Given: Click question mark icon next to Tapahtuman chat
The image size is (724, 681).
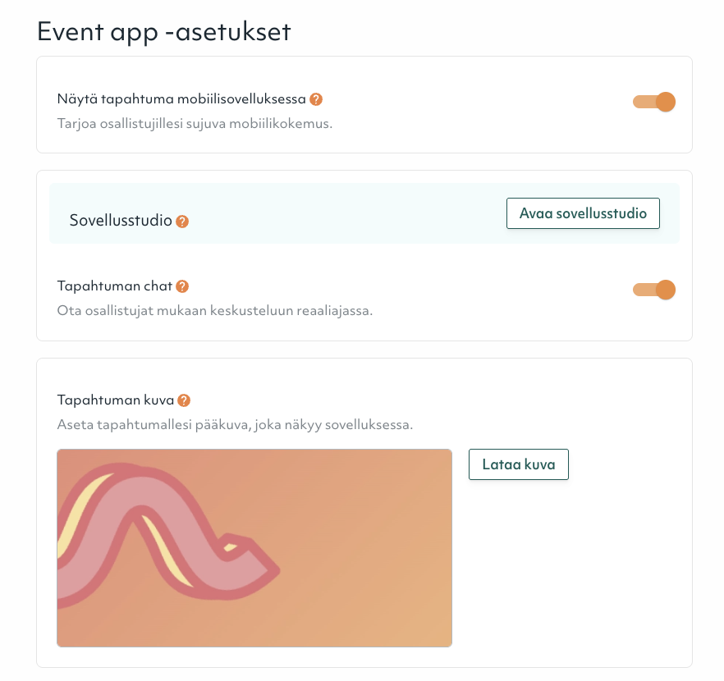Looking at the screenshot, I should 182,286.
